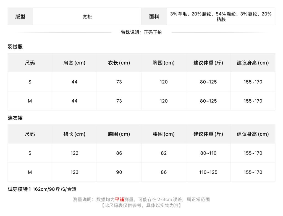Select the weight range 110~125
This screenshot has height=216, width=283.
(208, 172)
